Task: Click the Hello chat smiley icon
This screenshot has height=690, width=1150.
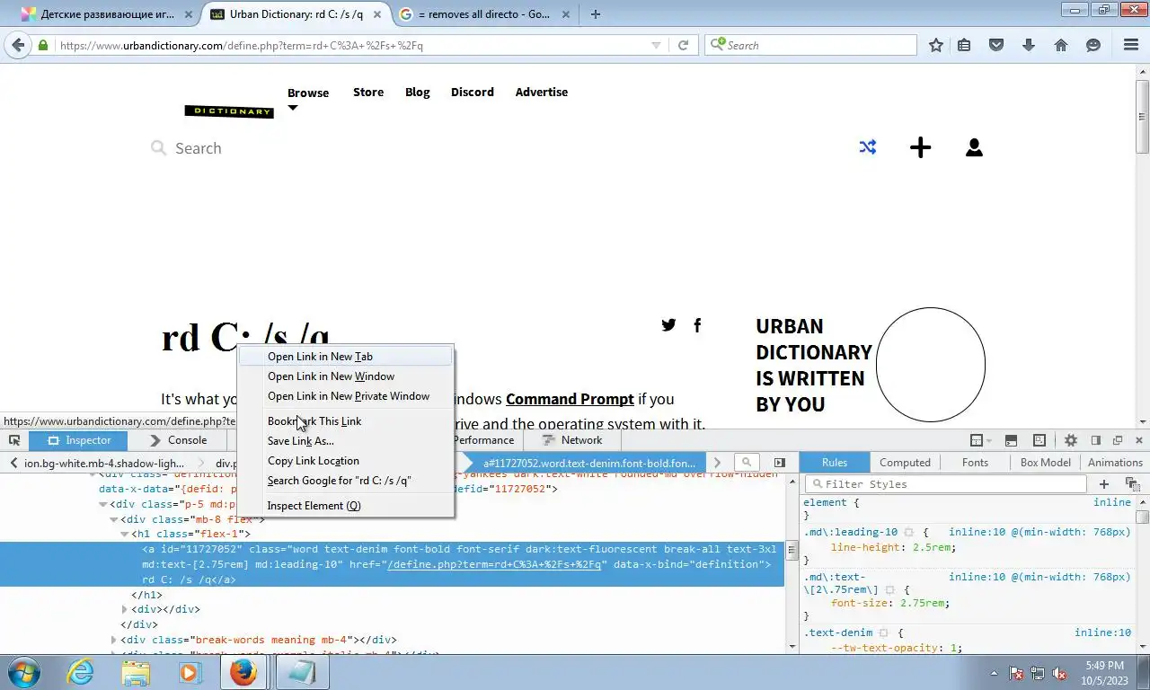Action: coord(1093,45)
